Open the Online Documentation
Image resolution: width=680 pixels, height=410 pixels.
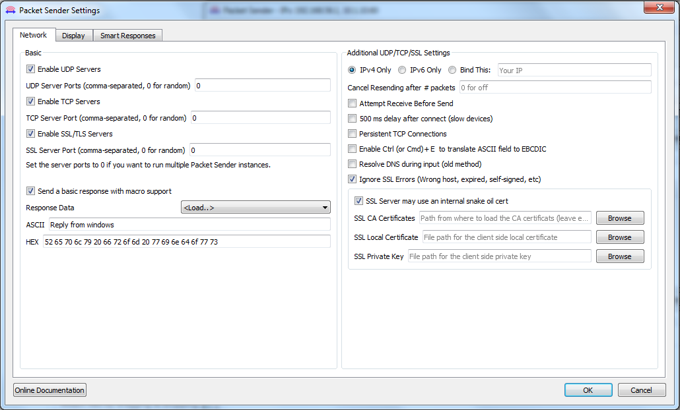pos(49,390)
